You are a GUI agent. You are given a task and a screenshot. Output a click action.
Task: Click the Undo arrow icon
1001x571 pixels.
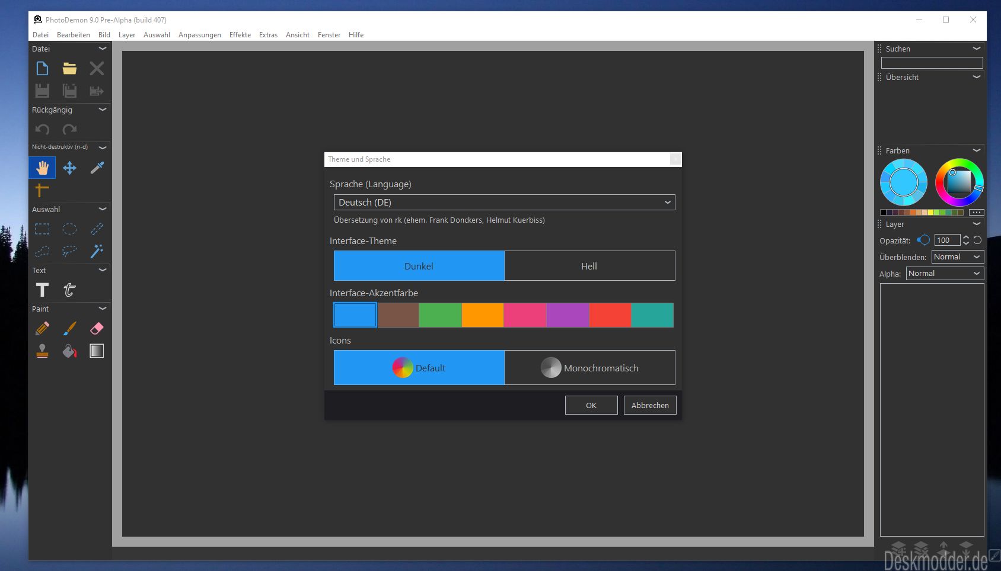tap(42, 129)
